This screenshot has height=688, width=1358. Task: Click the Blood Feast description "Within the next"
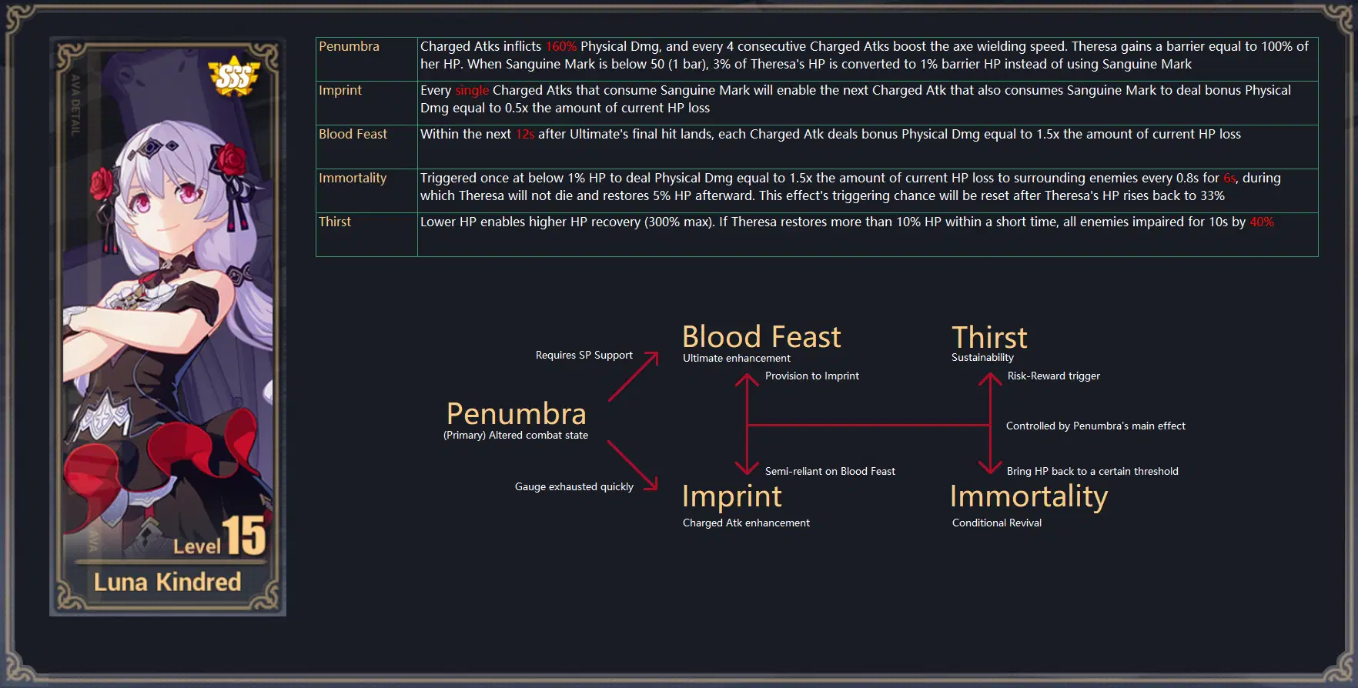pos(831,134)
